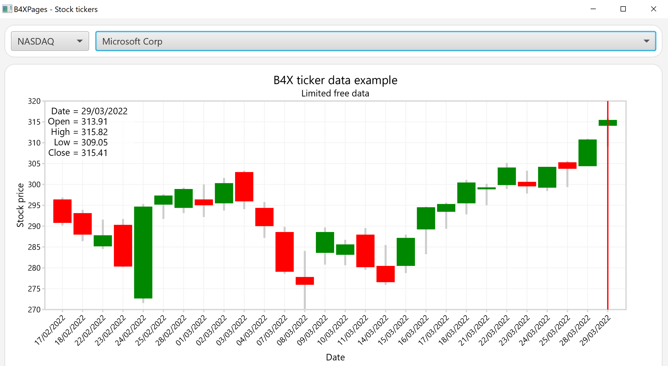Image resolution: width=668 pixels, height=366 pixels.
Task: Click the Close = 315.41 info text
Action: pos(78,153)
